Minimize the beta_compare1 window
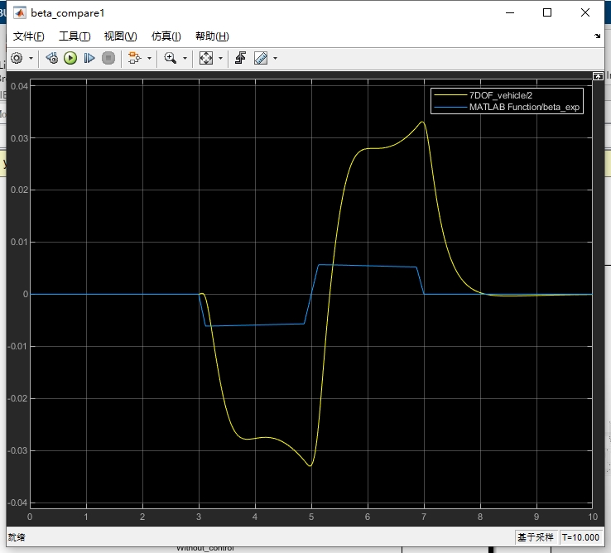Image resolution: width=611 pixels, height=553 pixels. 510,13
